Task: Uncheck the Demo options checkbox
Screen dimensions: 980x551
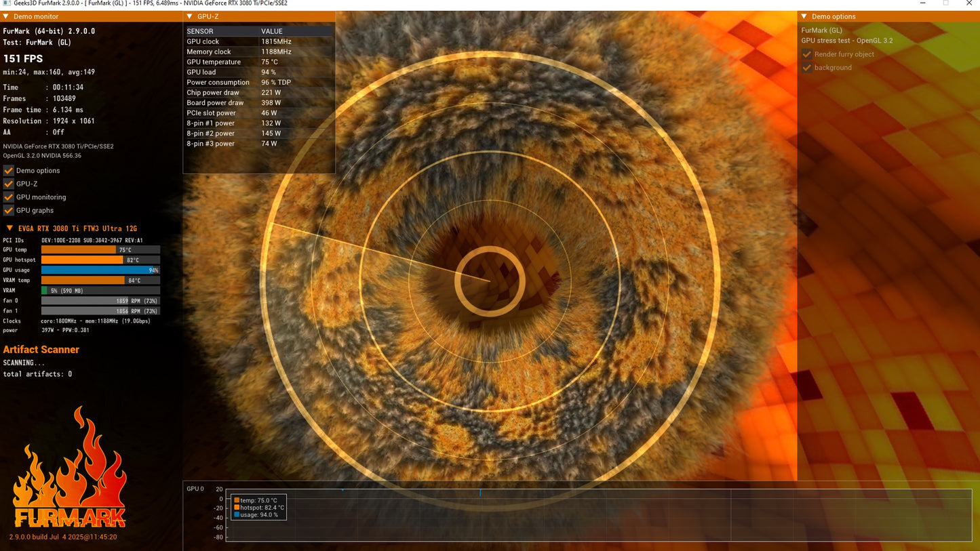Action: click(x=9, y=171)
